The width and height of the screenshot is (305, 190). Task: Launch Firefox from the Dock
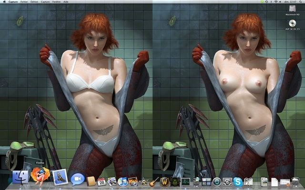pyautogui.click(x=40, y=176)
